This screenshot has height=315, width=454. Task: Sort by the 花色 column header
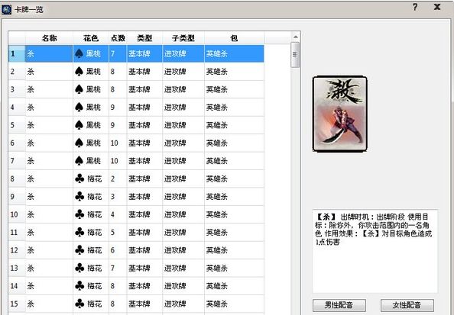click(x=91, y=38)
